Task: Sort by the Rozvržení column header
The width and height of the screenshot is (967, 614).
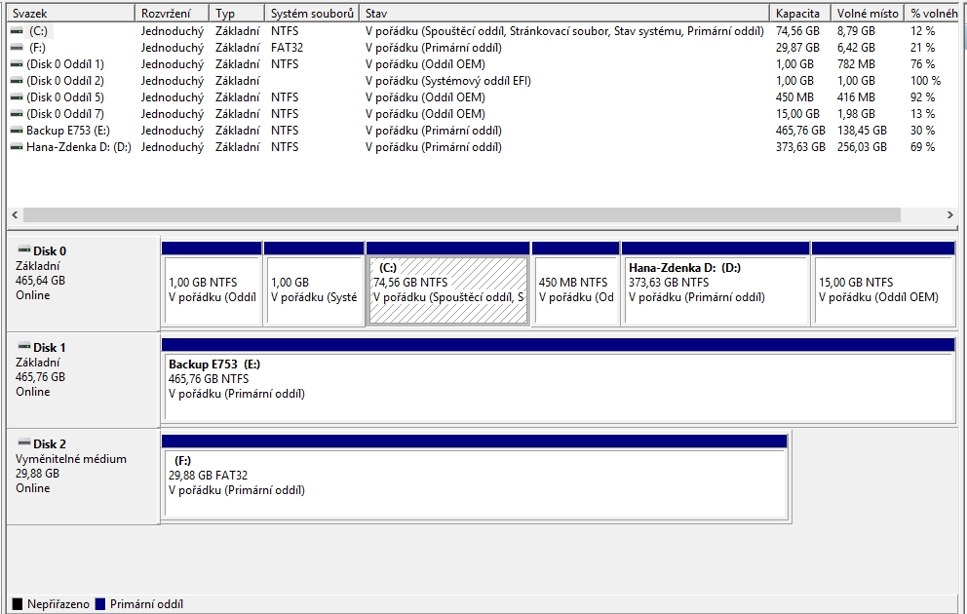Action: [x=173, y=13]
